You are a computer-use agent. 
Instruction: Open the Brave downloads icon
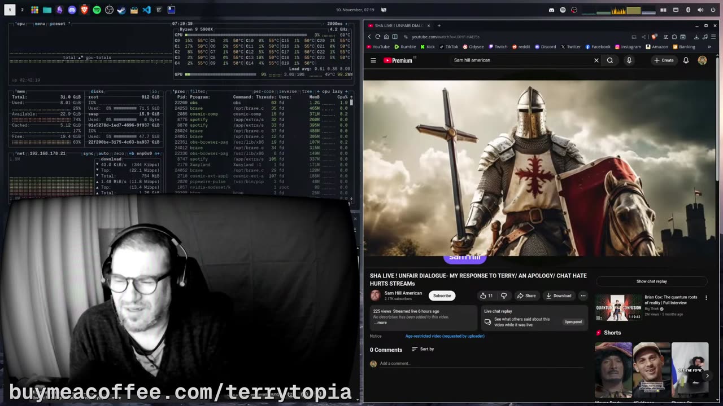click(696, 37)
